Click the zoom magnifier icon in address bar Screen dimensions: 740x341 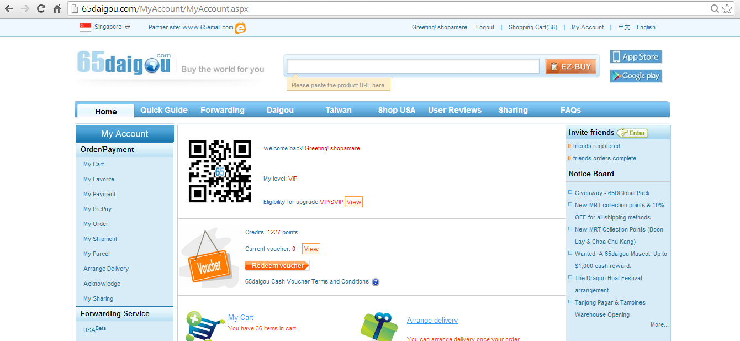coord(715,9)
